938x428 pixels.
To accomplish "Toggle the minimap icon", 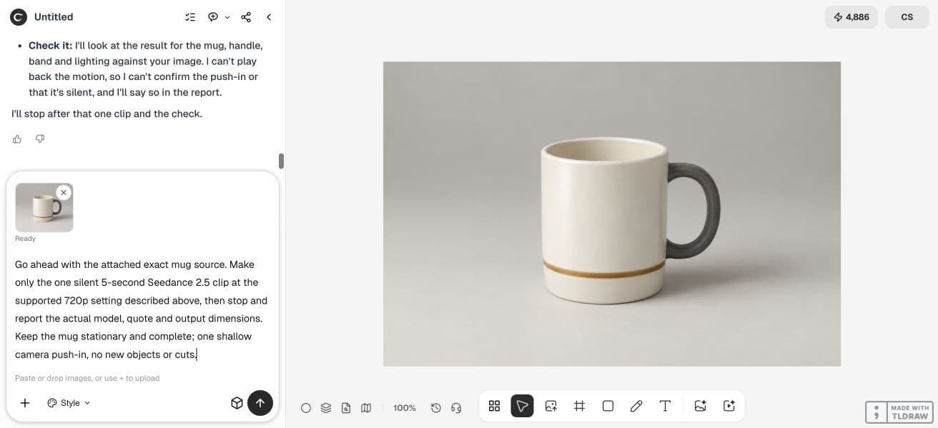I will point(366,408).
